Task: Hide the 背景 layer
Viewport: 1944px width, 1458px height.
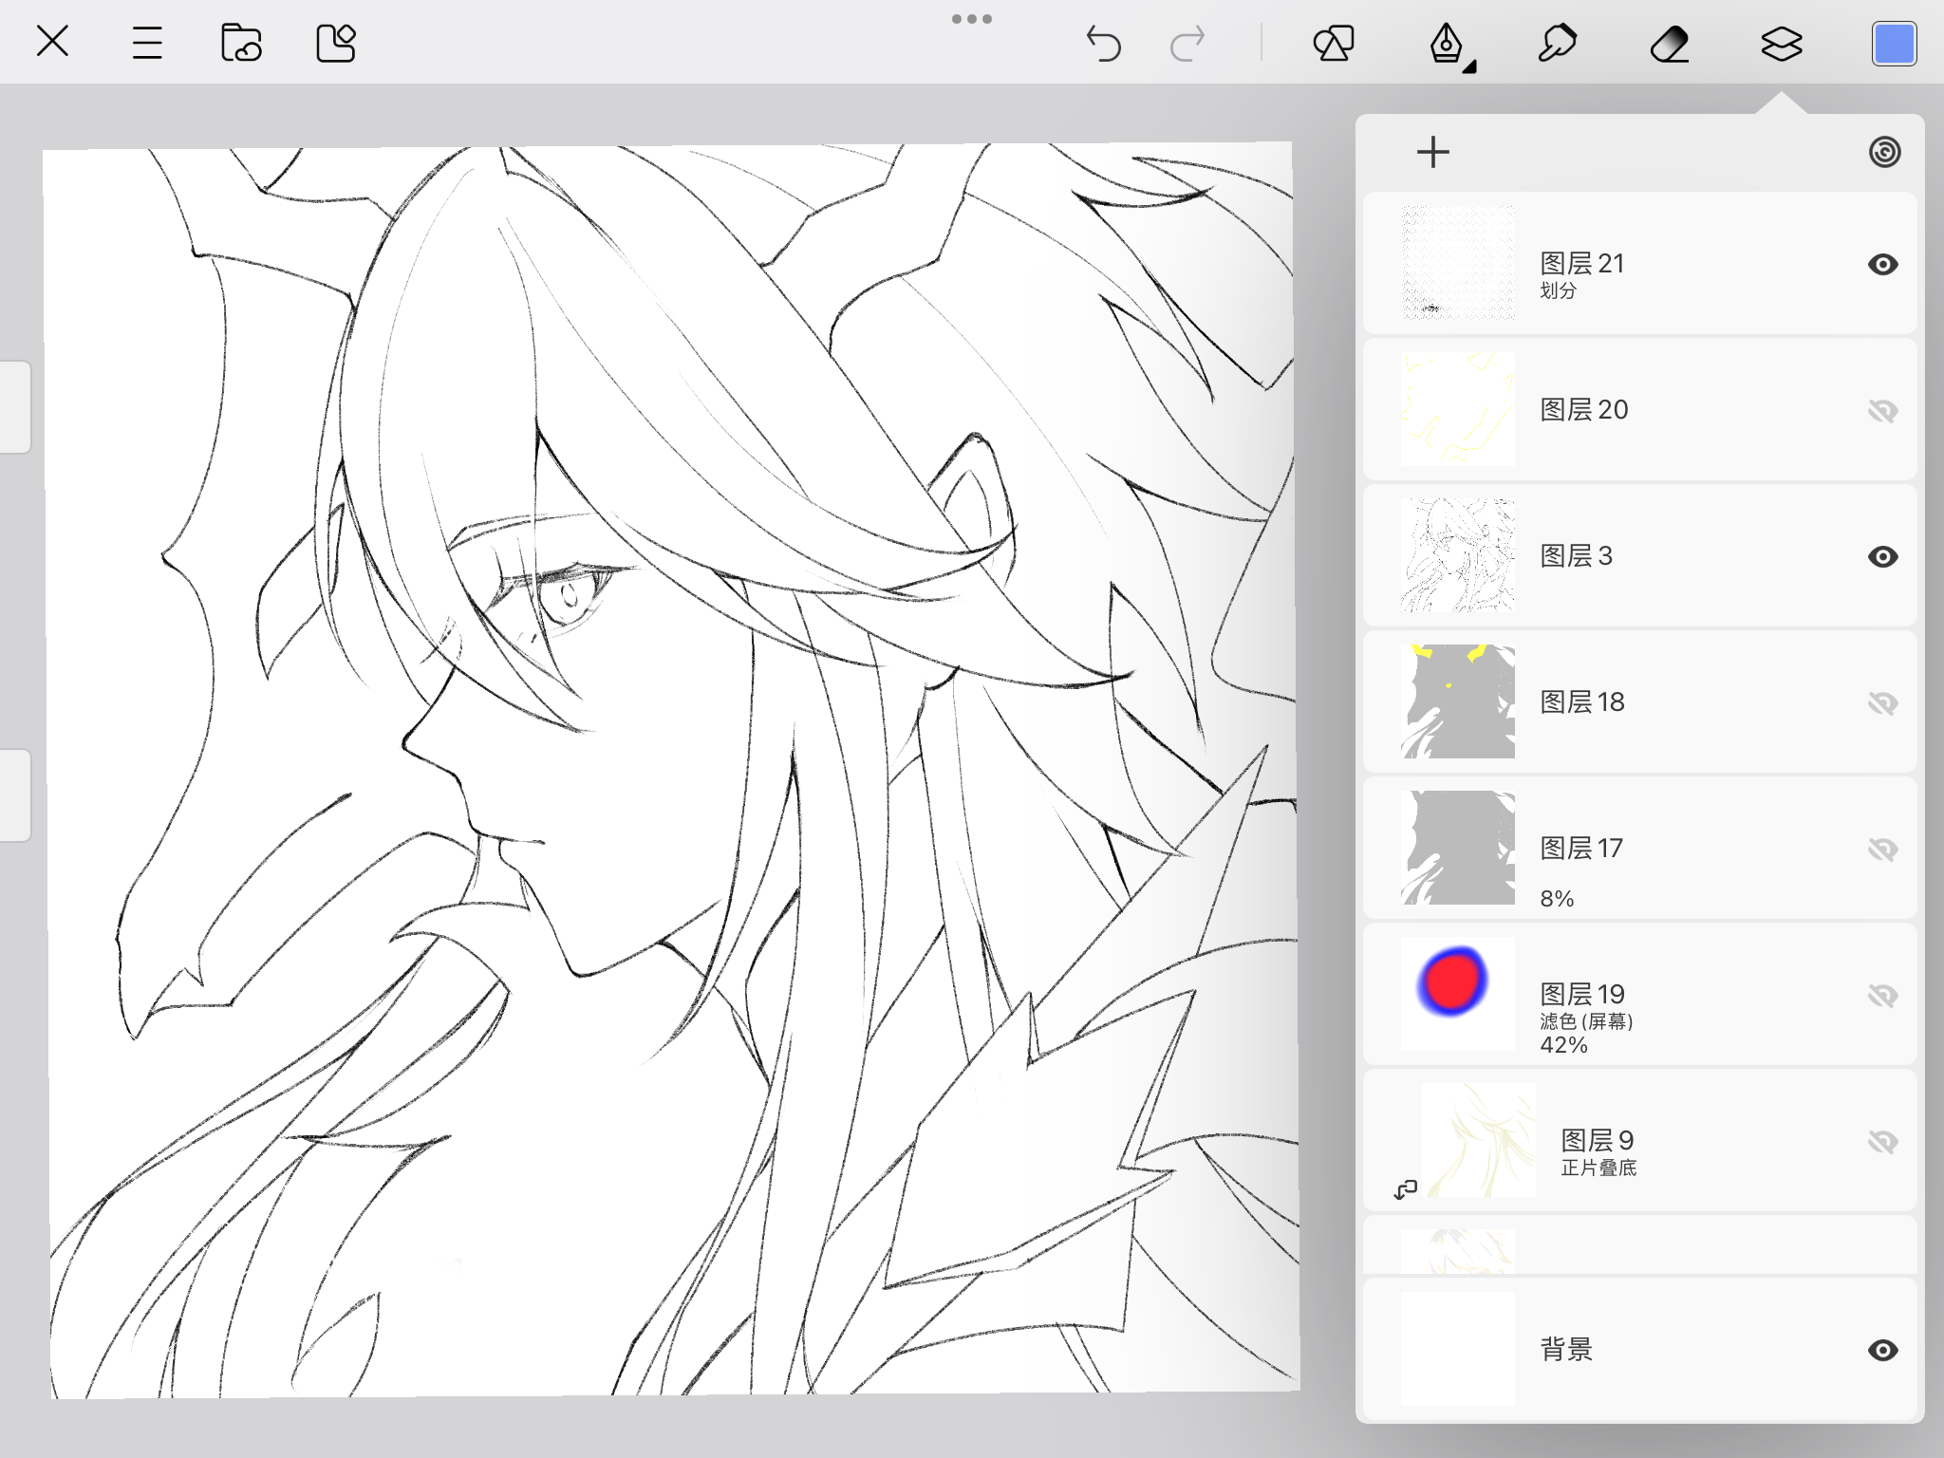Action: pyautogui.click(x=1883, y=1350)
